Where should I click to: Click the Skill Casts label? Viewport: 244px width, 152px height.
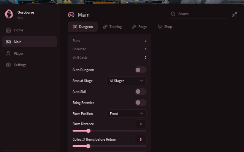click(80, 57)
